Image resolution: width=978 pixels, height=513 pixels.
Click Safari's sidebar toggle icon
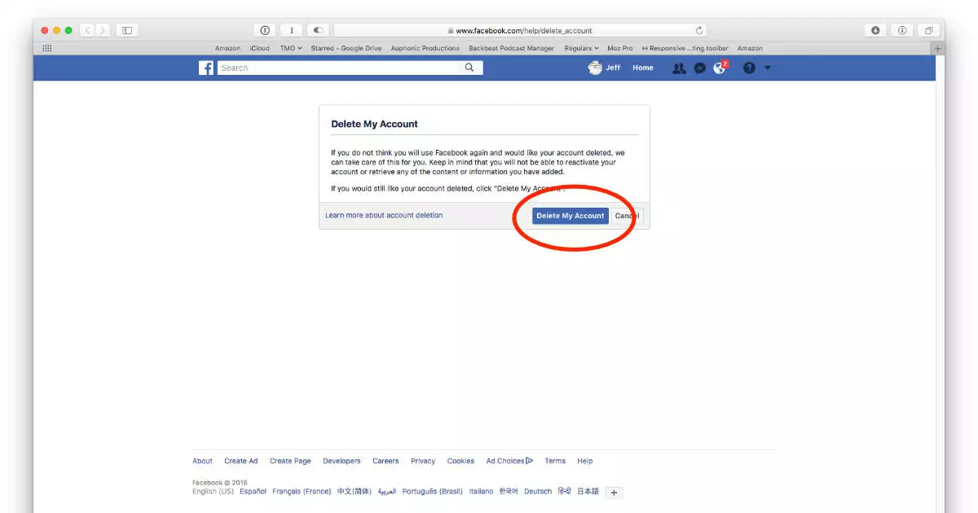point(127,30)
